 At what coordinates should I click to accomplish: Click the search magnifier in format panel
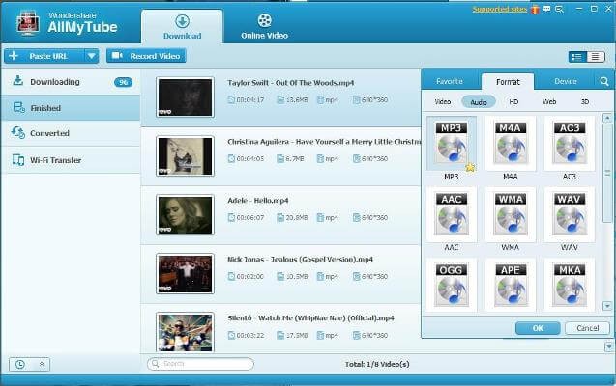604,82
